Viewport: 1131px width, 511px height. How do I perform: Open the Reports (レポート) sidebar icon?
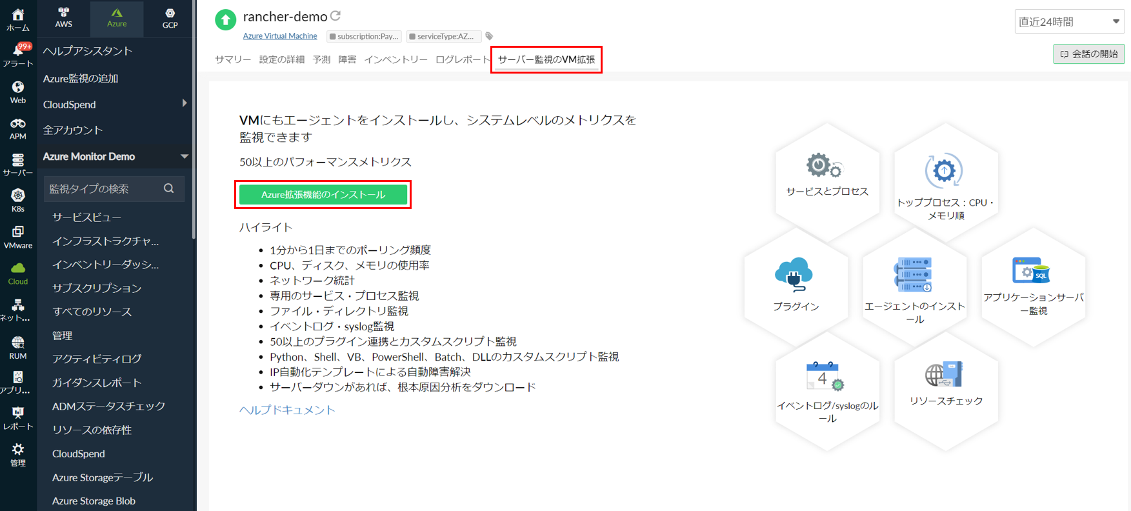[x=18, y=419]
